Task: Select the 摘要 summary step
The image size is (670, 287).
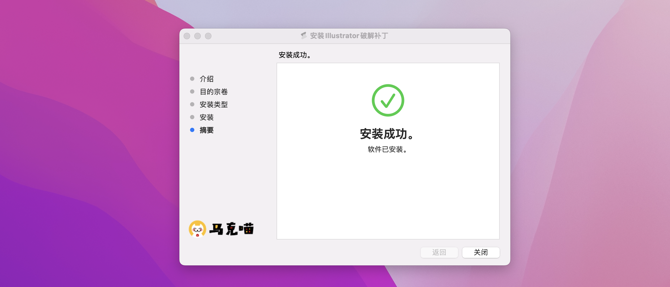Action: [207, 130]
